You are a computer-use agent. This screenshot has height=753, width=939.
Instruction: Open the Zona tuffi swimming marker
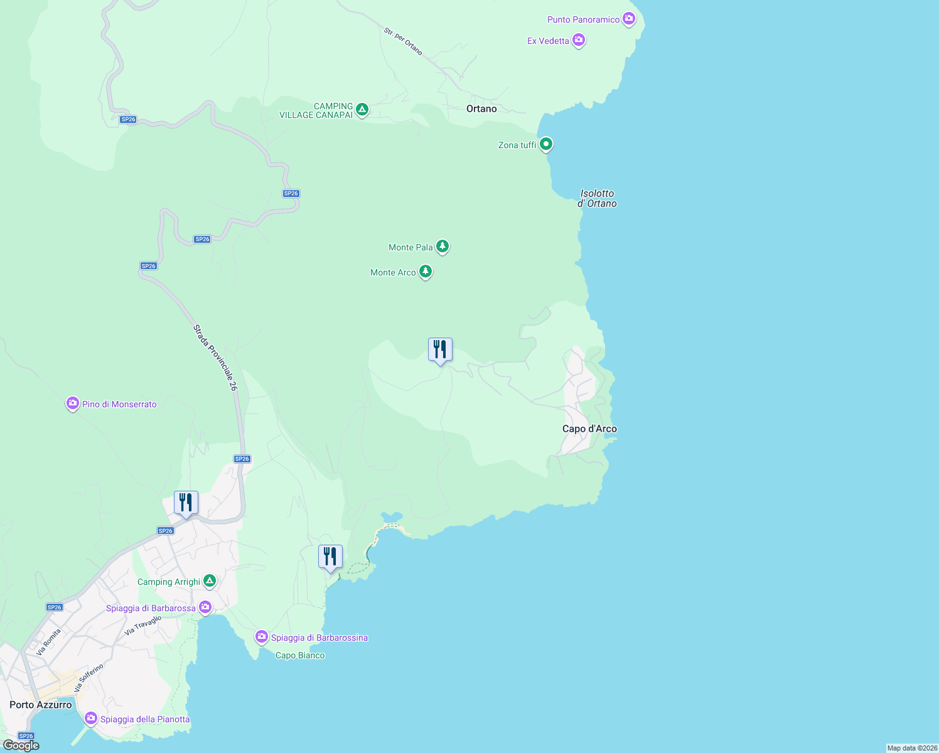[x=545, y=144]
